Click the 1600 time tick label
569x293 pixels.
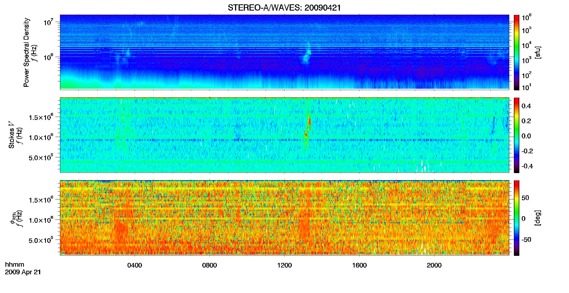359,265
